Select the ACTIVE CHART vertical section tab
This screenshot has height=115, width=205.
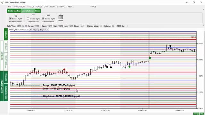click(x=2, y=86)
